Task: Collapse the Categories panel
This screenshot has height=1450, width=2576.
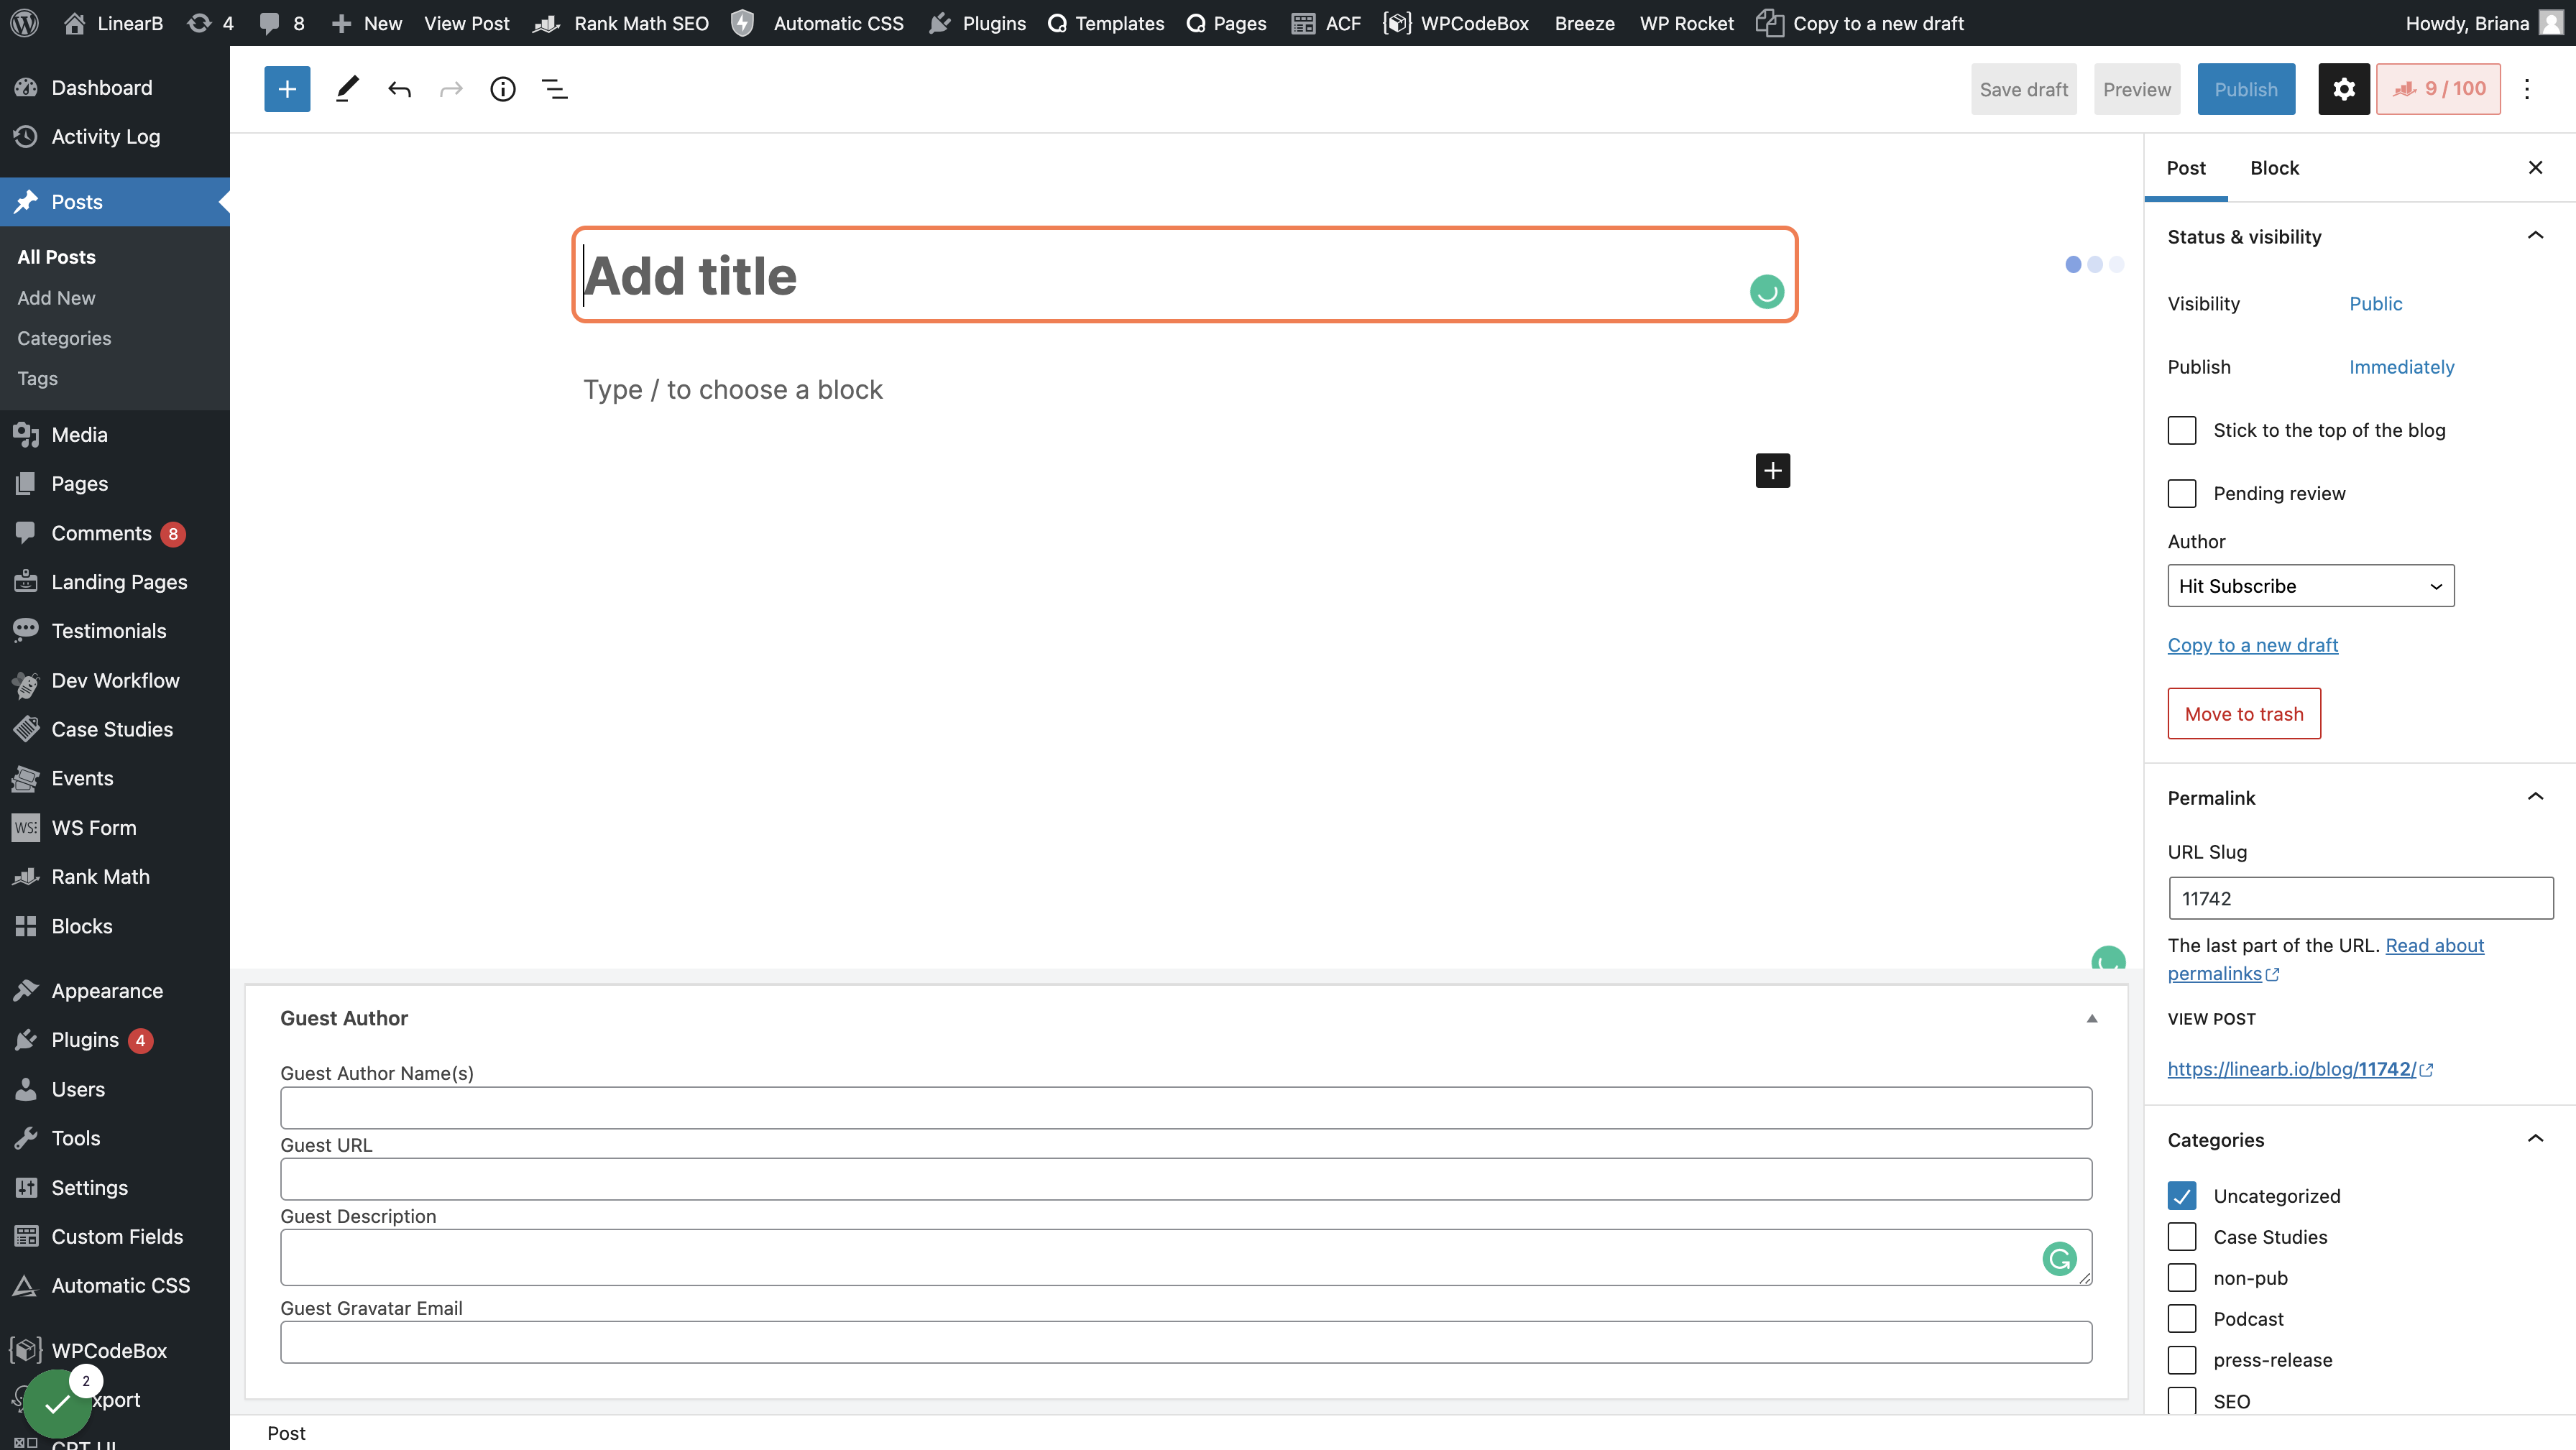Action: tap(2535, 1139)
